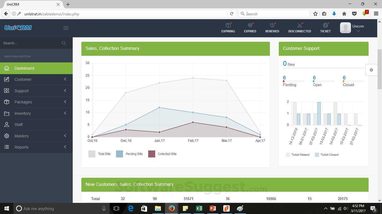
Task: Open the TICKET icon in navigation bar
Action: 325,27
